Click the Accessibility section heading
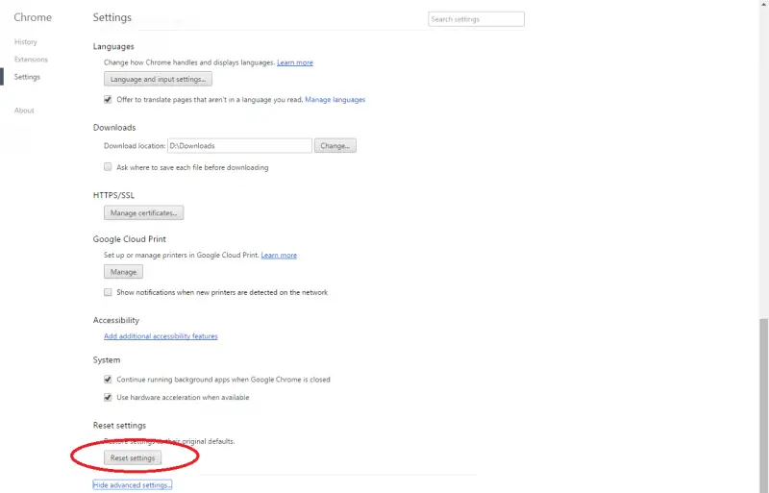Image resolution: width=769 pixels, height=493 pixels. pos(116,320)
